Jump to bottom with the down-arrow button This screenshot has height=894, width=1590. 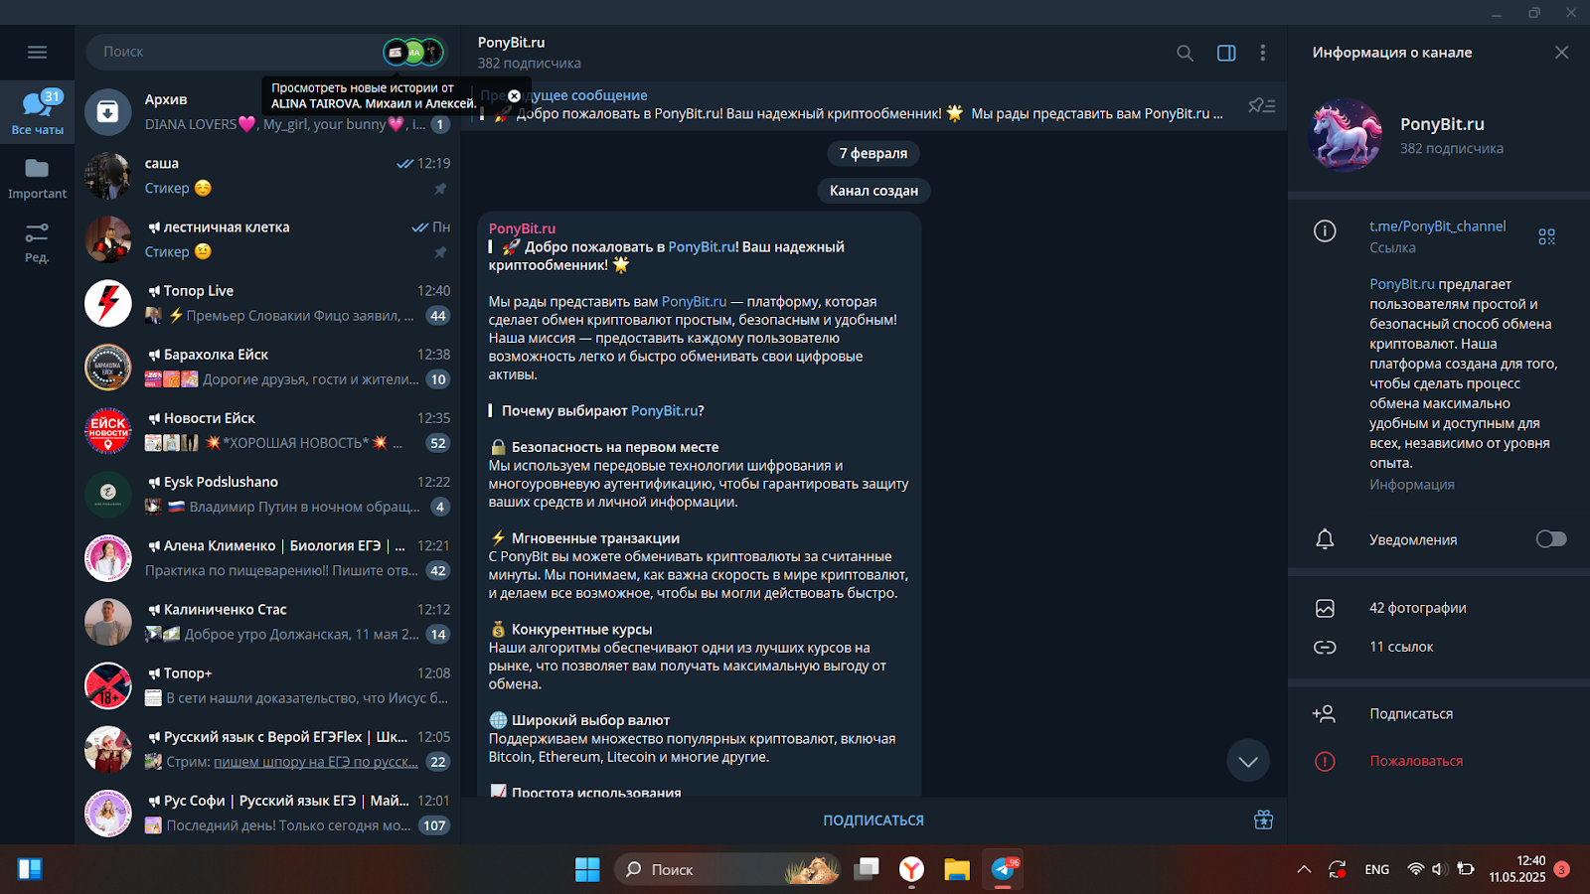1248,761
